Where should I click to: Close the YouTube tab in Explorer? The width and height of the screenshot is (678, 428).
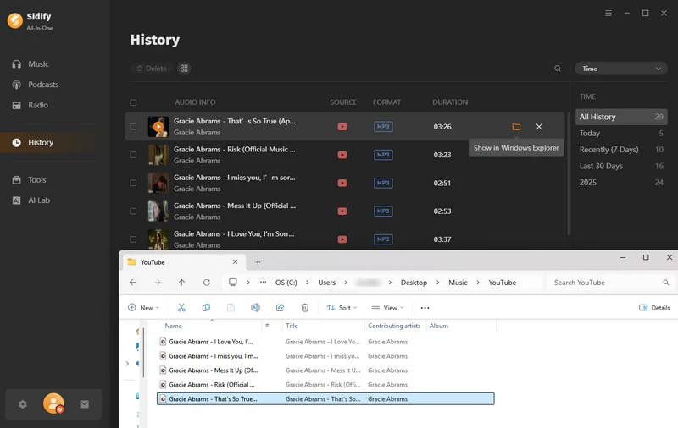click(x=236, y=262)
